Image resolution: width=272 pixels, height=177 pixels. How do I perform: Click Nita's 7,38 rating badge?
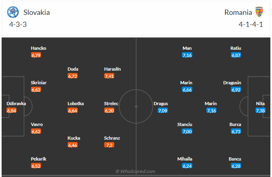pyautogui.click(x=260, y=110)
